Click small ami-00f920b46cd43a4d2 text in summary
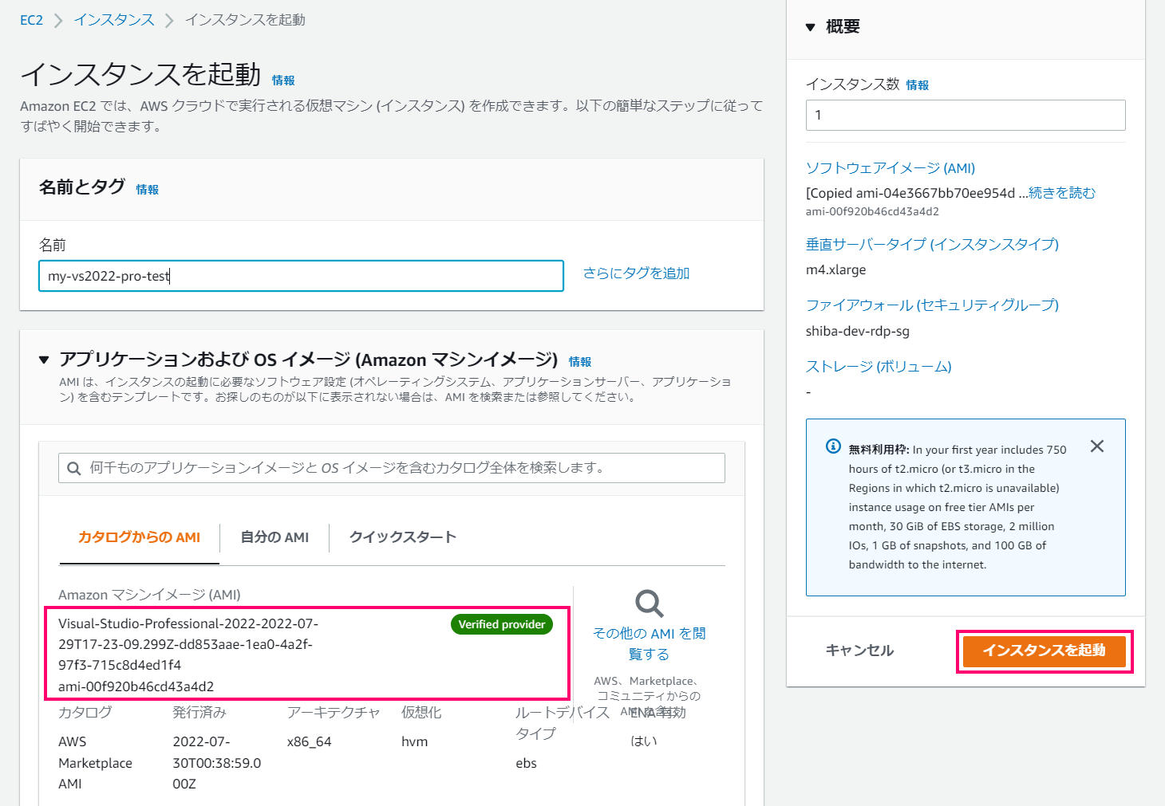The height and width of the screenshot is (806, 1165). point(872,212)
